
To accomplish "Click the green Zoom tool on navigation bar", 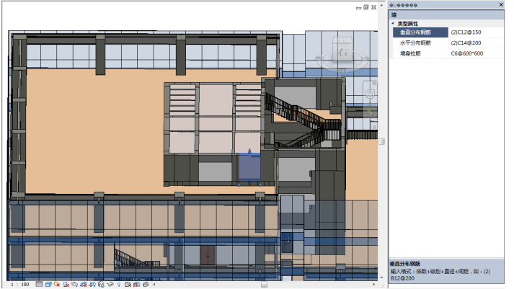I will [x=370, y=113].
